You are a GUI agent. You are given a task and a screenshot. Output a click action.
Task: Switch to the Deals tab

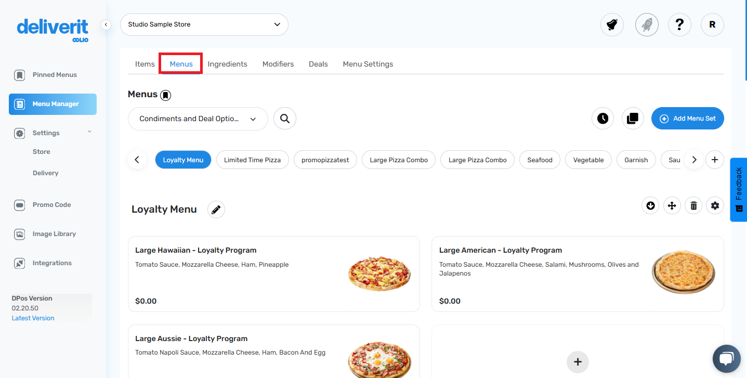(318, 64)
